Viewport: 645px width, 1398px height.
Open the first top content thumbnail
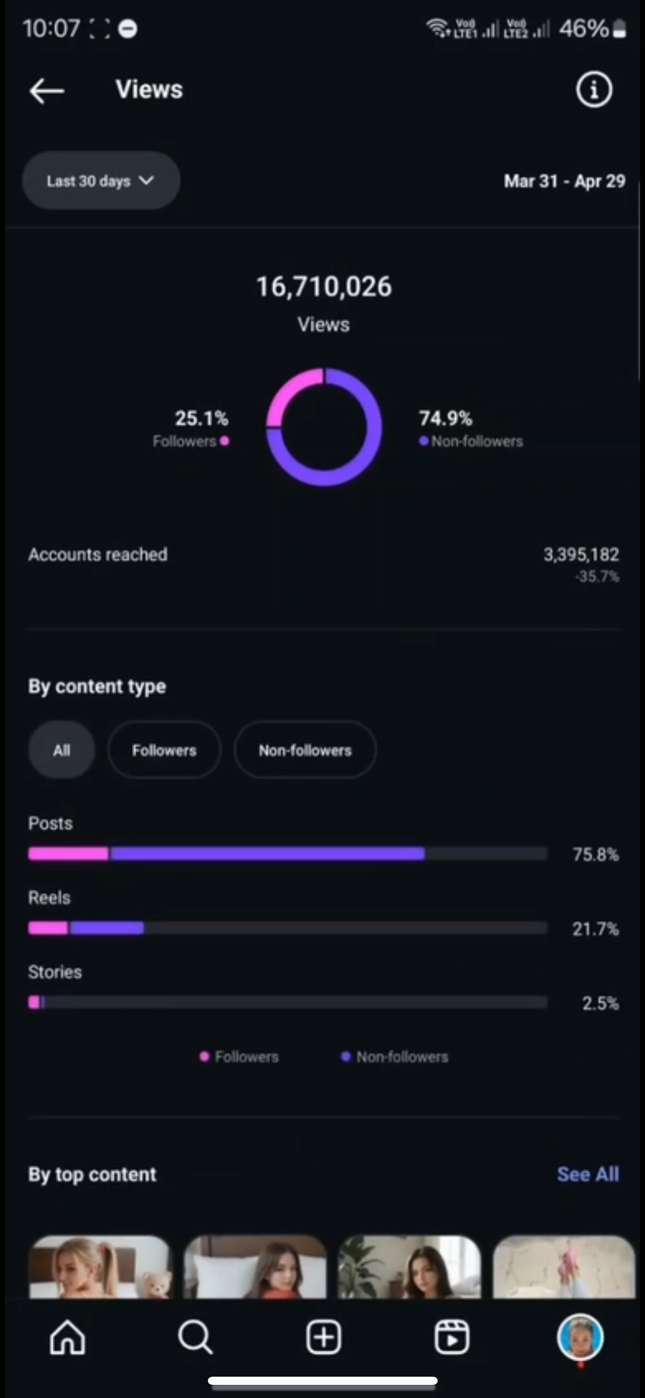(100, 1267)
